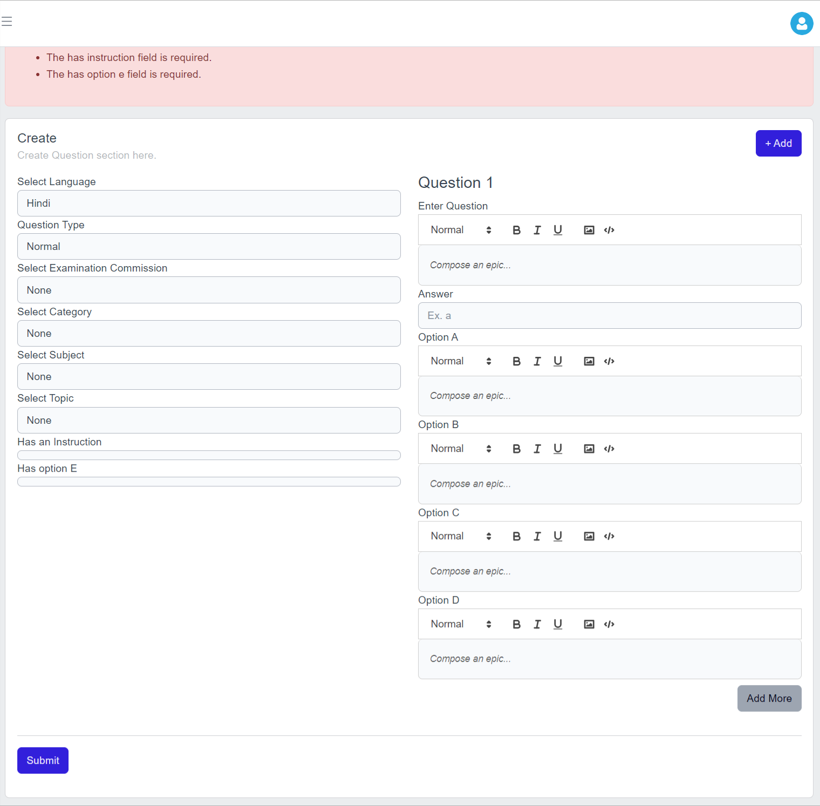The image size is (820, 806).
Task: Insert image in Enter Question editor
Action: [x=589, y=231]
